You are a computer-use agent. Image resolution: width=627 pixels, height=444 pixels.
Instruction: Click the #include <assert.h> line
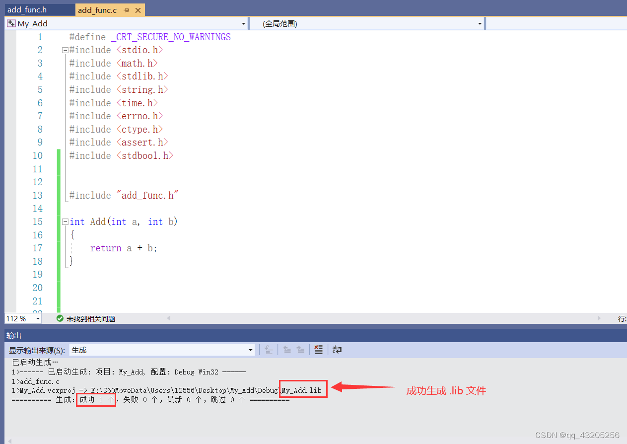pyautogui.click(x=119, y=143)
